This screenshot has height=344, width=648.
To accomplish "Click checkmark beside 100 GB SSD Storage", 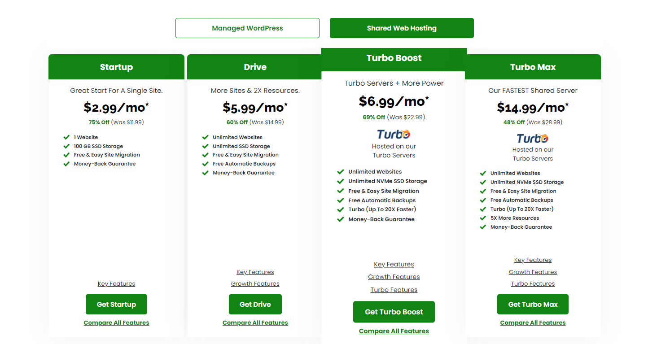I will [x=66, y=146].
